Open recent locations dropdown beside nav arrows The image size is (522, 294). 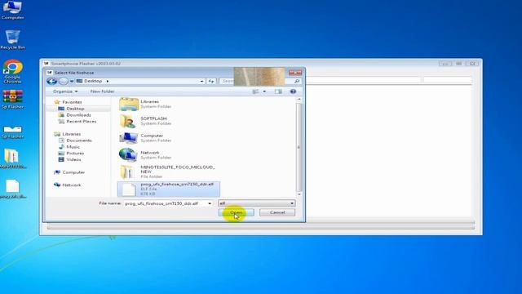point(72,82)
